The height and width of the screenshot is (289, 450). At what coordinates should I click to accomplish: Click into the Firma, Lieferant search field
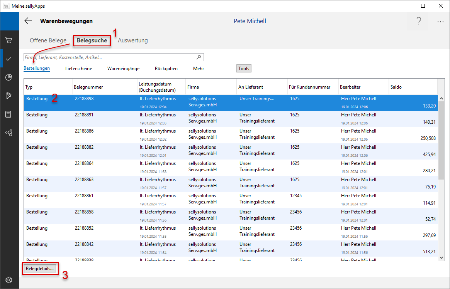point(108,57)
